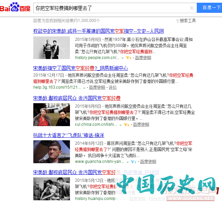Open 抗战十大谣言之飞虎队神话-施洋 result
This screenshot has height=204, width=222.
tap(69, 135)
